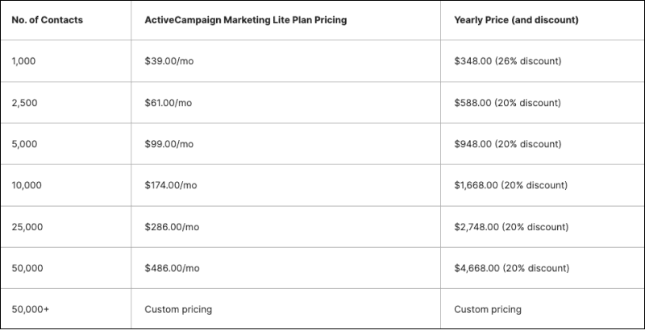The height and width of the screenshot is (330, 645).
Task: Select the 25,000 contacts cell
Action: point(28,226)
